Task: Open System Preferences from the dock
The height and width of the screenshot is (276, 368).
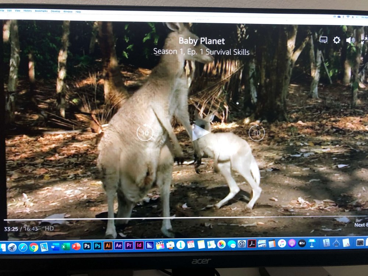Action: point(242,244)
